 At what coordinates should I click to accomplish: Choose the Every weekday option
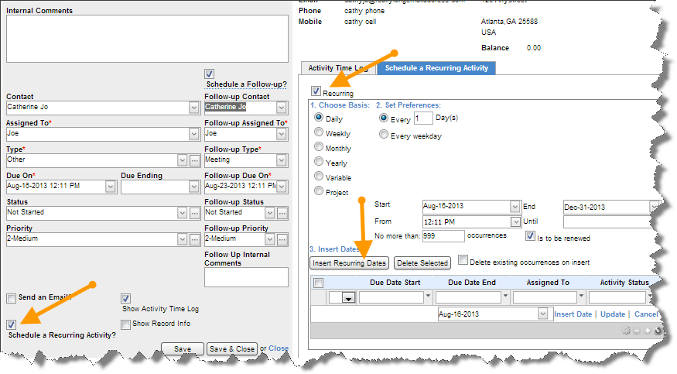click(x=384, y=135)
